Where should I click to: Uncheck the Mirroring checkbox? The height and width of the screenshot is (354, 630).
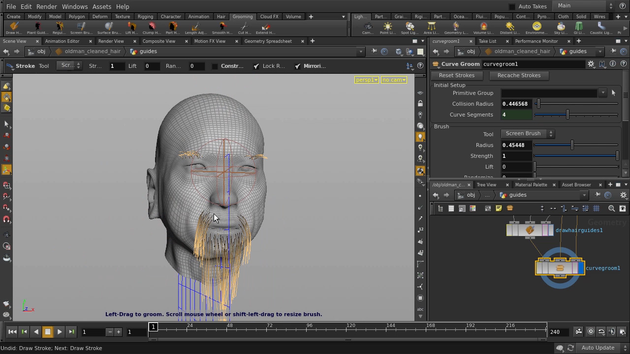coord(297,66)
